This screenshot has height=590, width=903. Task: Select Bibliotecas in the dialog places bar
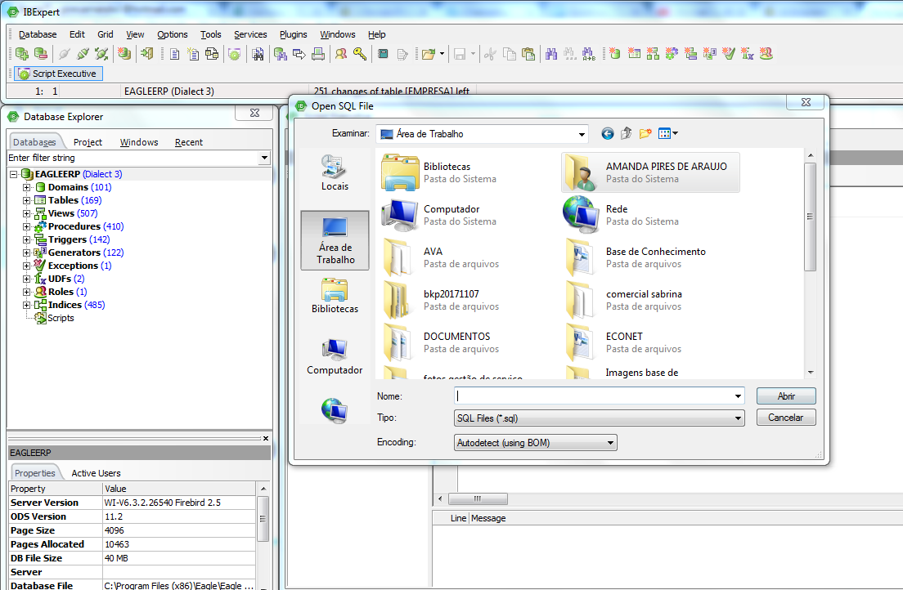(335, 296)
